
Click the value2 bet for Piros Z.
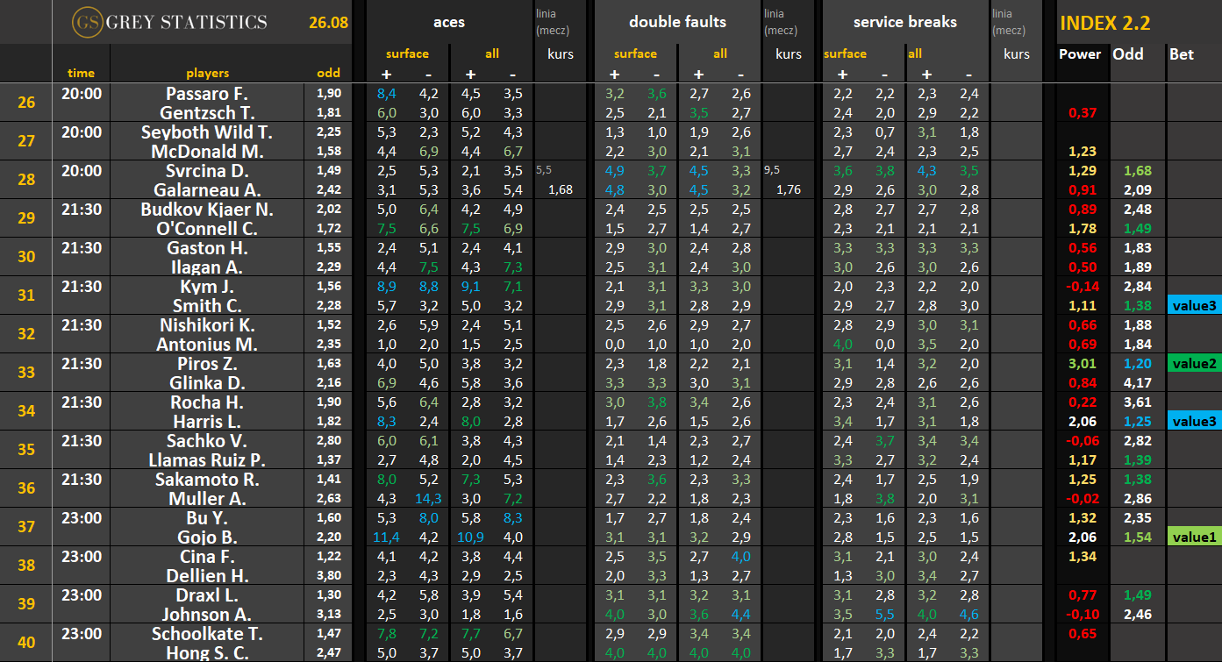pyautogui.click(x=1194, y=363)
